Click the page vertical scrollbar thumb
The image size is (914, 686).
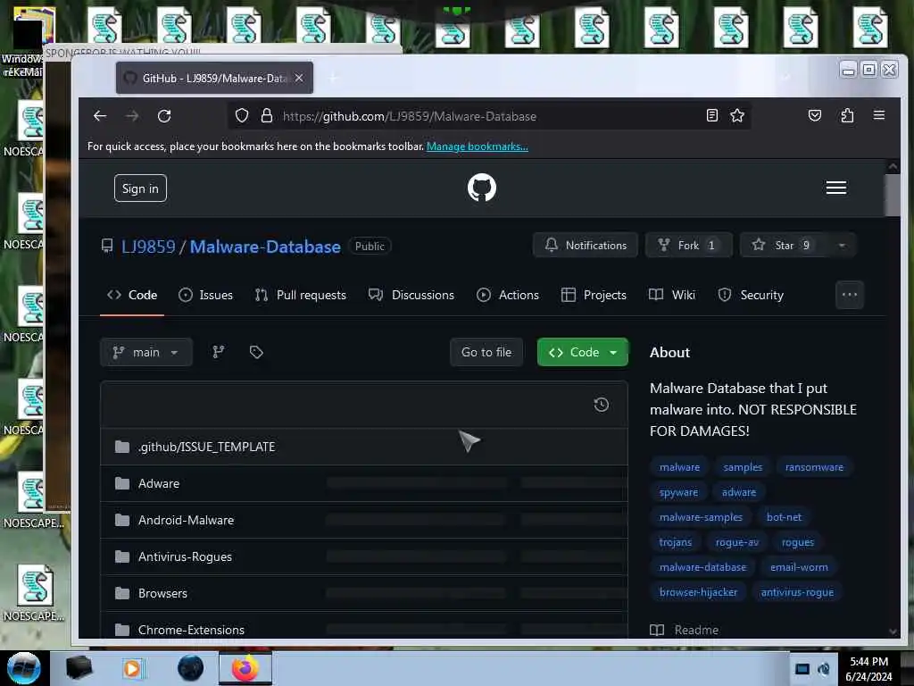pyautogui.click(x=892, y=196)
